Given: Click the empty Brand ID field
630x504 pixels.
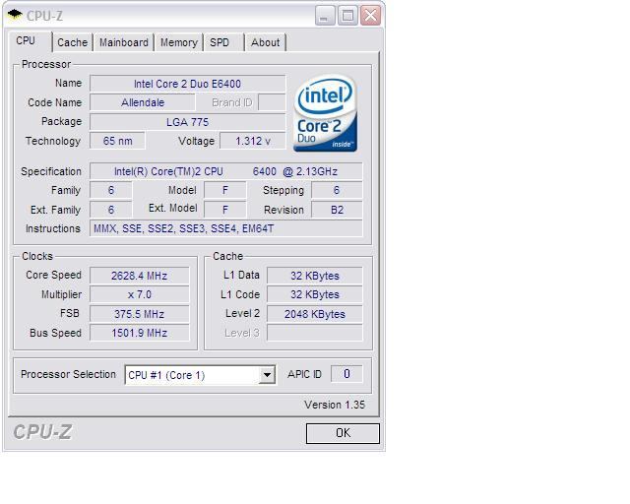Looking at the screenshot, I should tap(272, 102).
